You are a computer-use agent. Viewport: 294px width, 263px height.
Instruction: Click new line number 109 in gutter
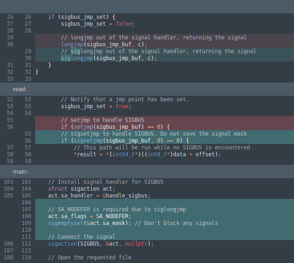point(26,223)
